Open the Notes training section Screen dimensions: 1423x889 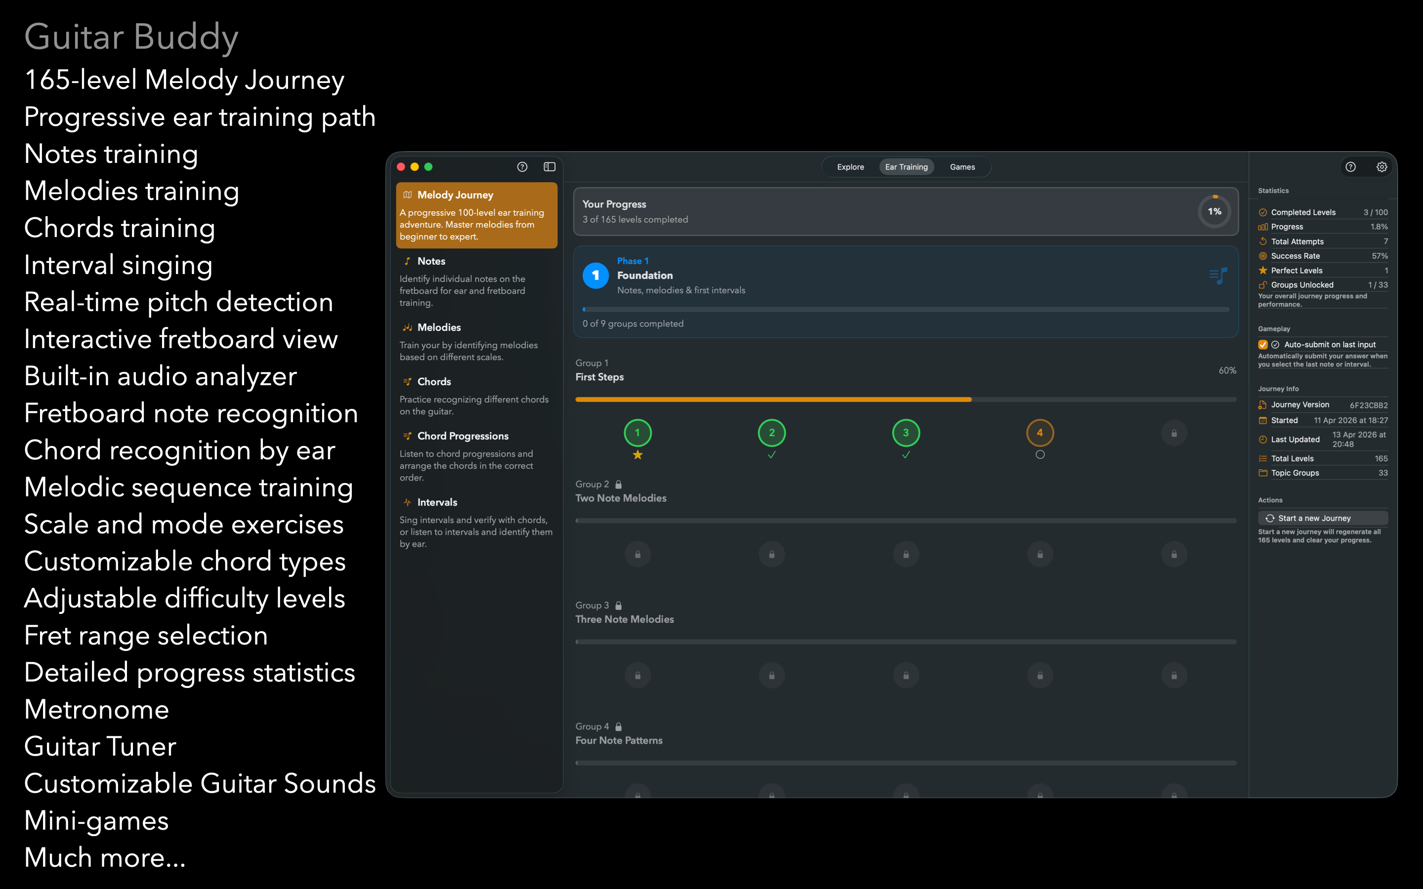coord(476,281)
